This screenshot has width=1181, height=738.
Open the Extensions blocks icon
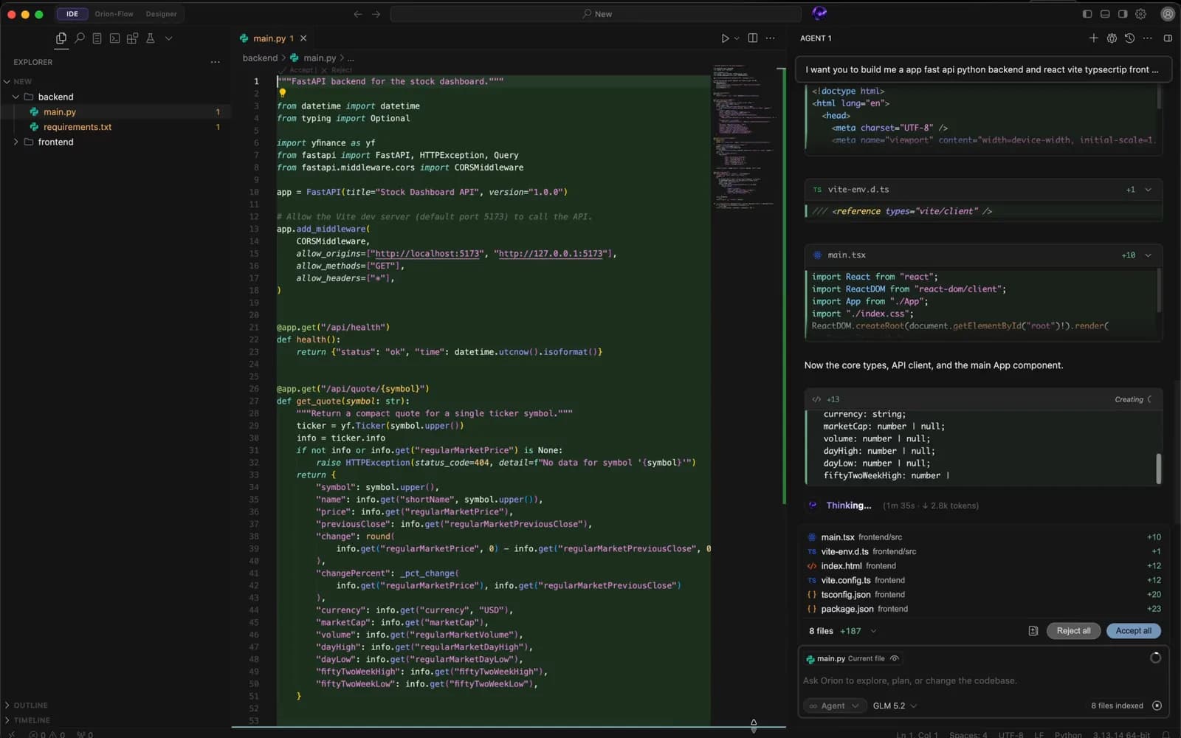tap(133, 38)
